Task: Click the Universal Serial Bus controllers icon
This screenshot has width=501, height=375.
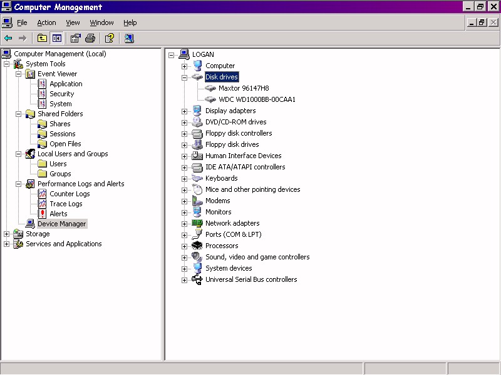Action: (x=197, y=279)
